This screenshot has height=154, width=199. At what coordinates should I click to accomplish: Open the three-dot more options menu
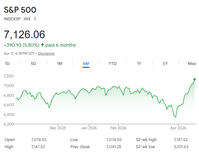click(x=35, y=19)
